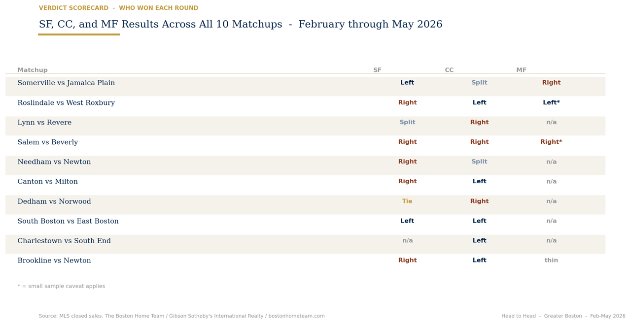The height and width of the screenshot is (324, 631).
Task: Click the bostonhometeam.com source line
Action: point(182,316)
